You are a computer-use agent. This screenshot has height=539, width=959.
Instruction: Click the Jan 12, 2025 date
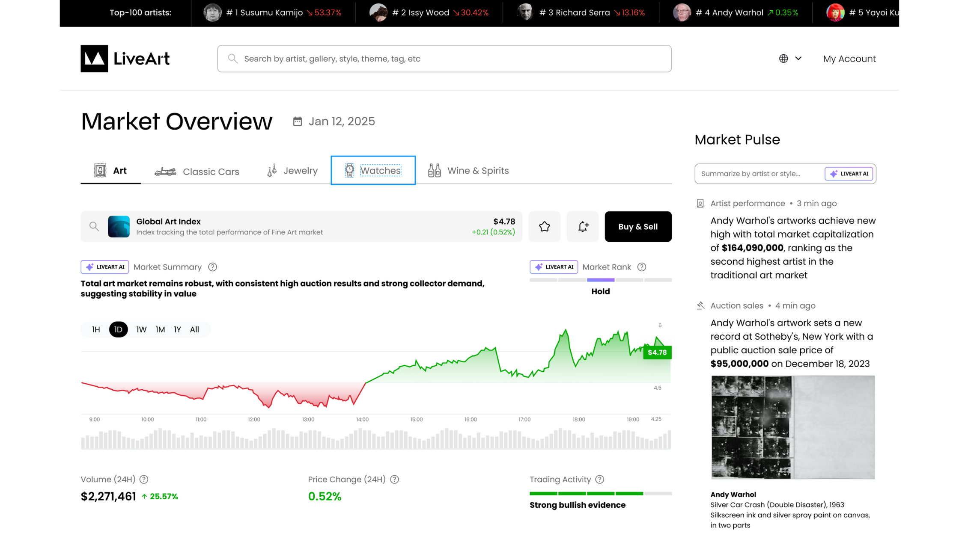pyautogui.click(x=342, y=121)
